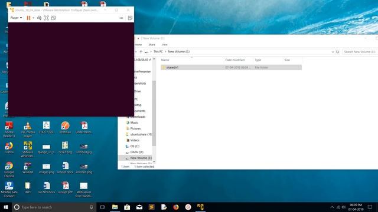Open Adobe Reader 9 desktop shortcut
Screen dimensions: 378x212
[9, 130]
